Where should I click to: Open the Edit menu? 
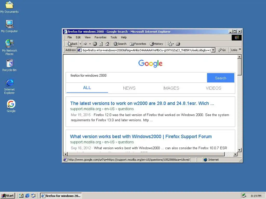[78, 37]
